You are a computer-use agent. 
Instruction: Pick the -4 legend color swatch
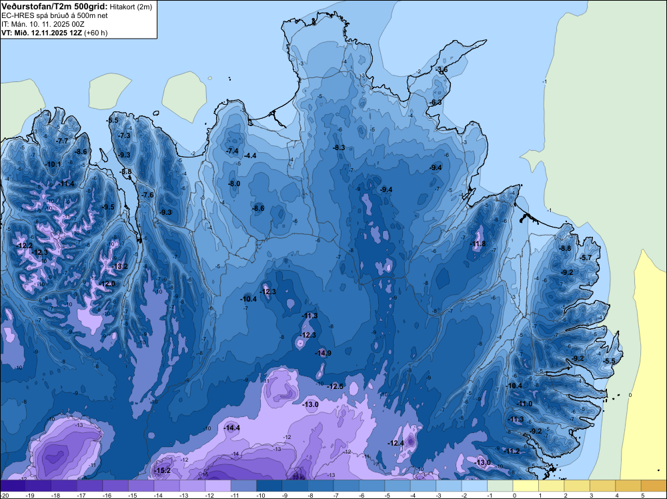[x=424, y=485]
